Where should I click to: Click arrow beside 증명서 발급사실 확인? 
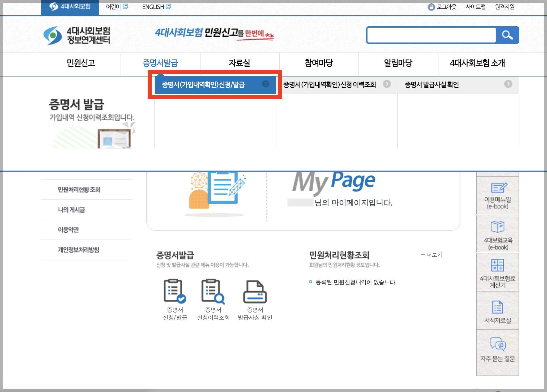click(508, 84)
